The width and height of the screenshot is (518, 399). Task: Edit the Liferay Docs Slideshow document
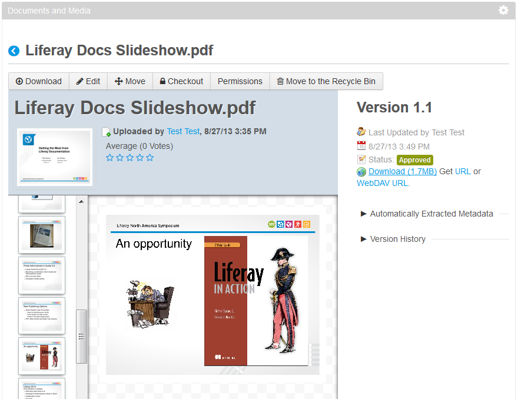(88, 81)
